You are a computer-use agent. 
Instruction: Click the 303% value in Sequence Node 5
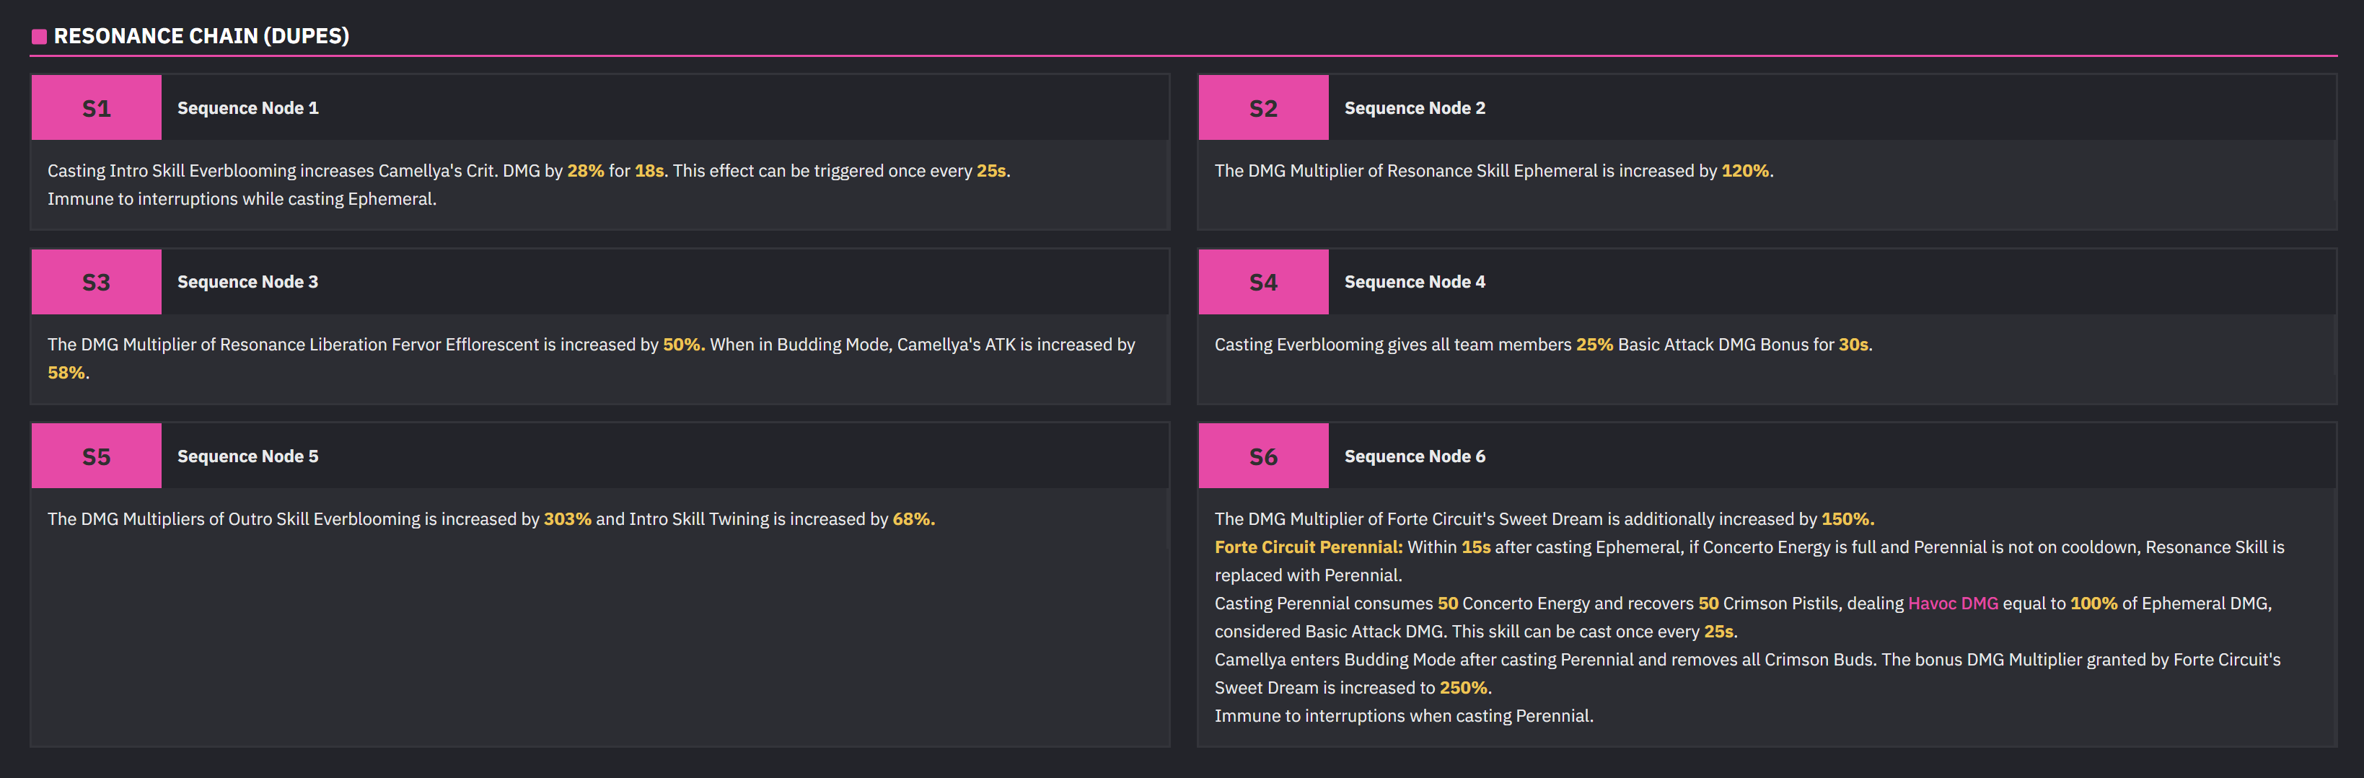(x=567, y=518)
